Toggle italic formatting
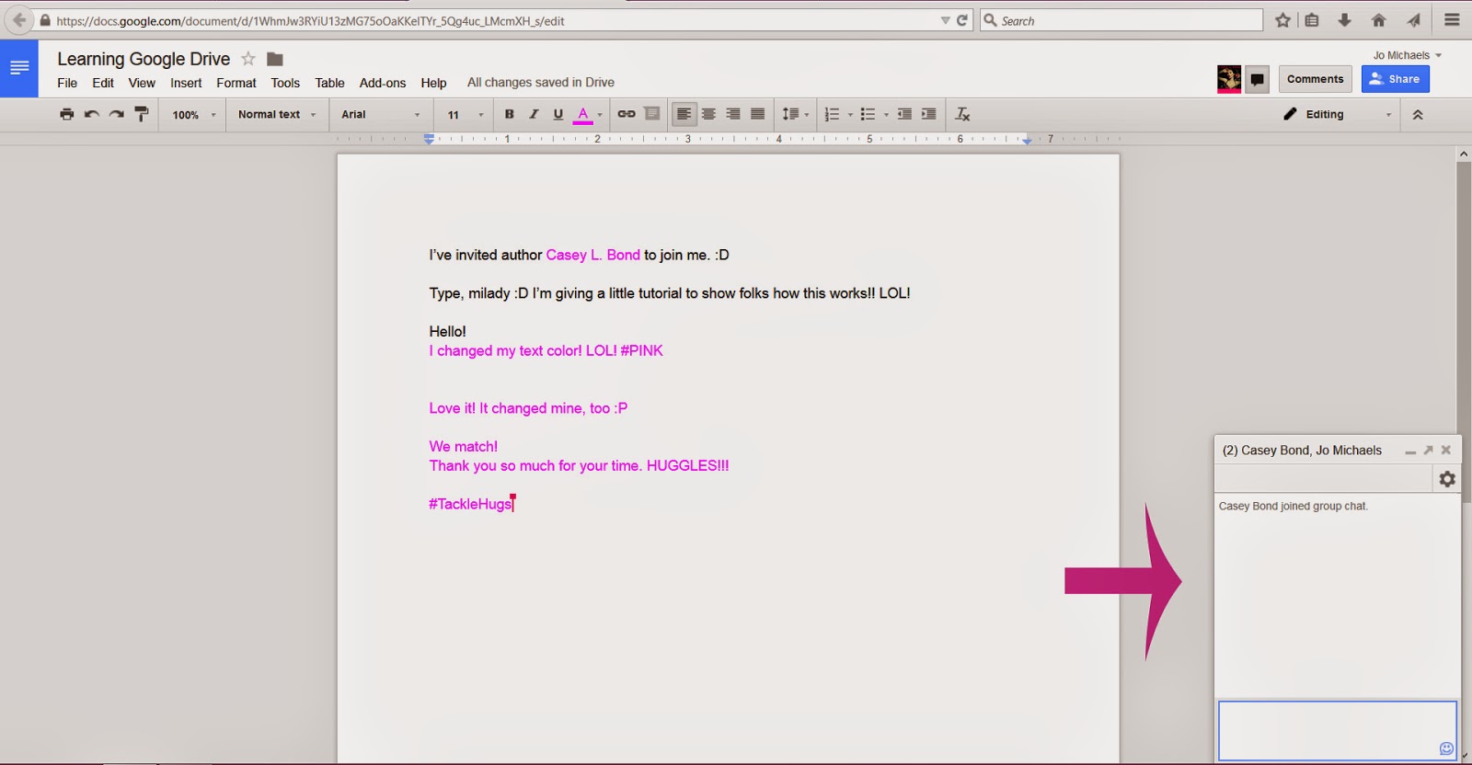1472x765 pixels. tap(534, 114)
